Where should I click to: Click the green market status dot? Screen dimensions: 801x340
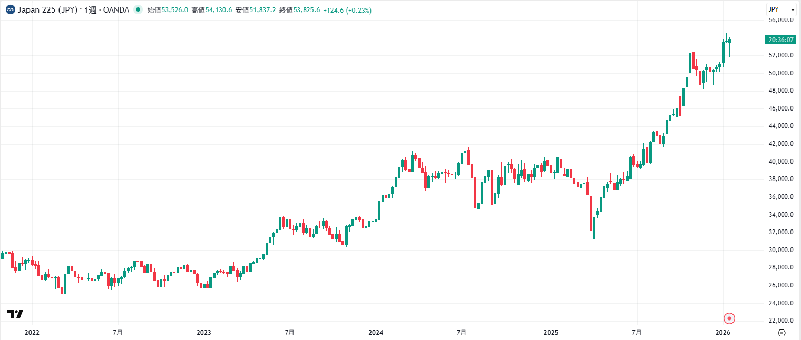[x=137, y=9]
